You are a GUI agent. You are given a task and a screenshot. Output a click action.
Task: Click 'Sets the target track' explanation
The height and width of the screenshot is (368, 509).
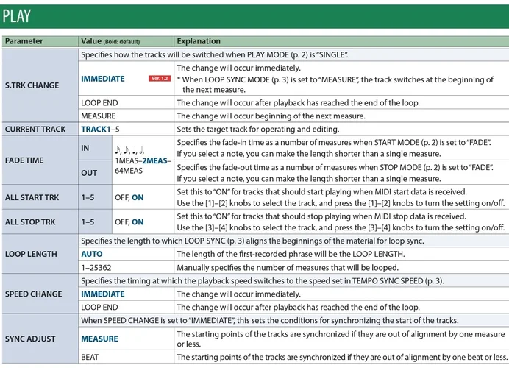(x=258, y=130)
